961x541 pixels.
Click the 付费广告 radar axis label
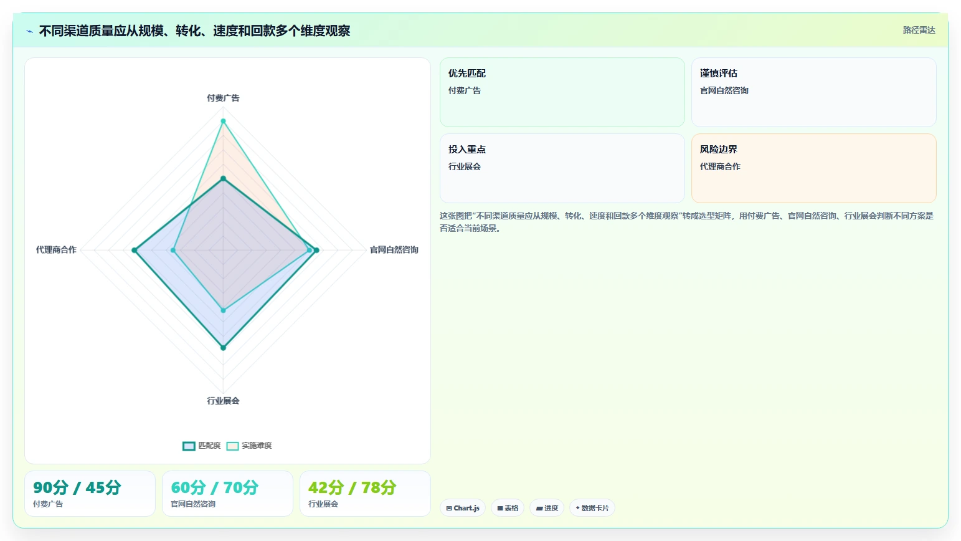tap(223, 98)
